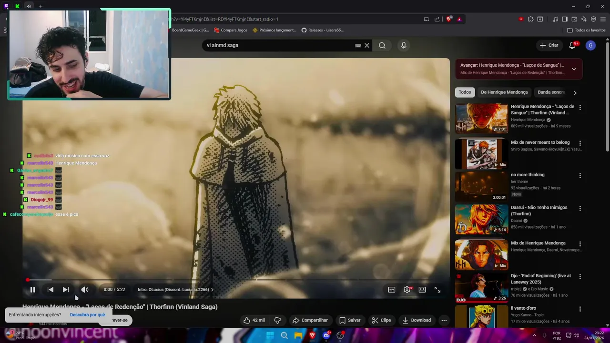
Task: Click the share page icon in address bar
Action: 437,19
